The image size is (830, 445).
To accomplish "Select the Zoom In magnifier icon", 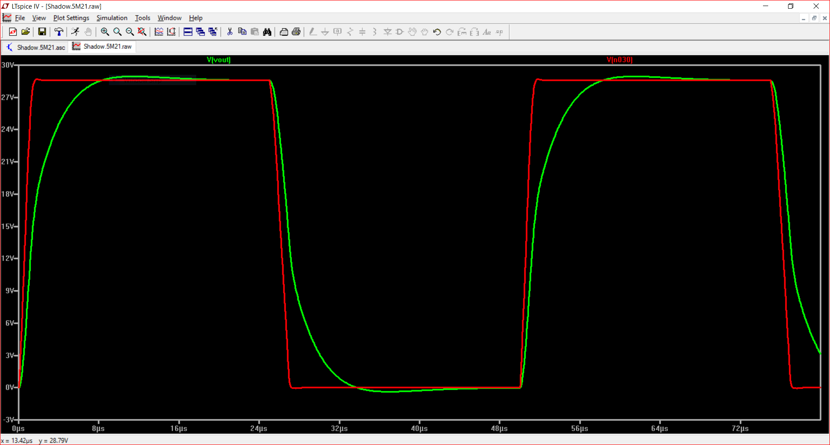I will click(105, 32).
